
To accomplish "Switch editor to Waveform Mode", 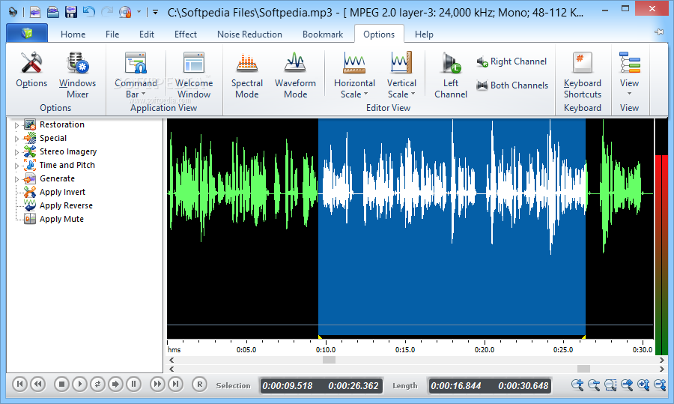I will (x=295, y=75).
